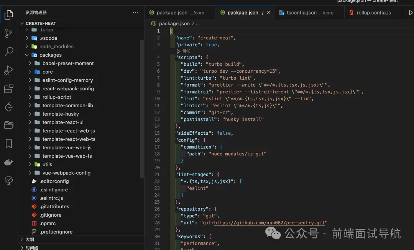This screenshot has width=414, height=250.
Task: Click the 调试 debug code lens above scripts
Action: point(186,51)
